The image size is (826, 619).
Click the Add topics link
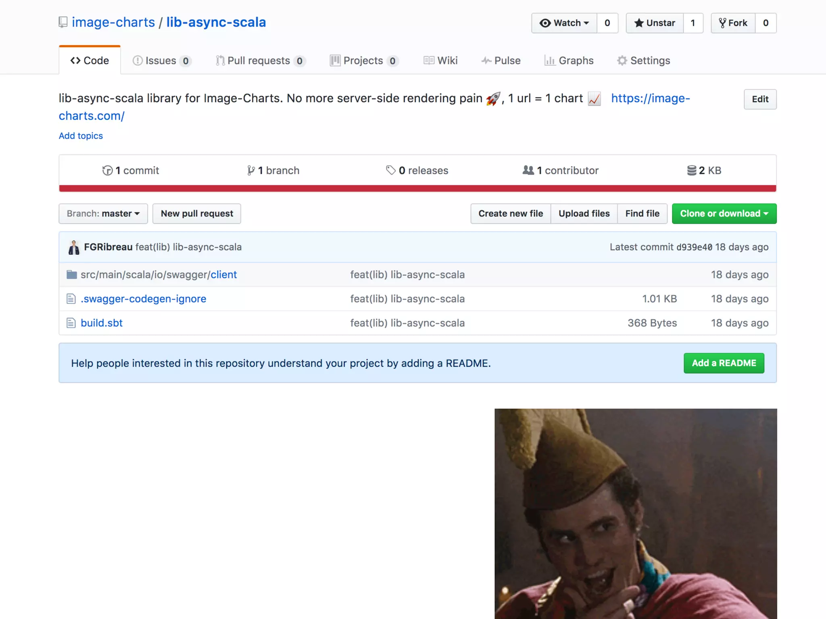click(81, 136)
